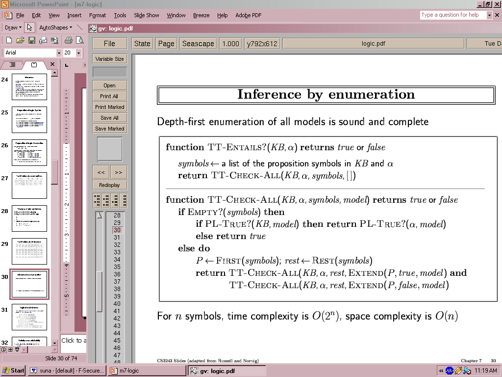The image size is (502, 377).
Task: Switch to the Outline tab in pane
Action: [x=13, y=65]
